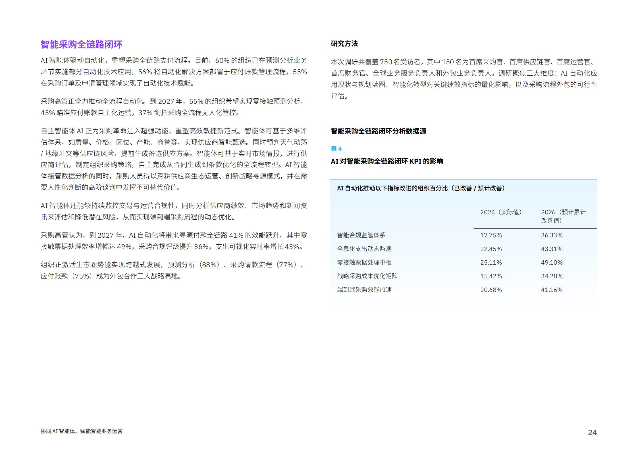Click the table header describing AI 自动化推动以下指标改进
Image resolution: width=638 pixels, height=451 pixels.
point(421,188)
